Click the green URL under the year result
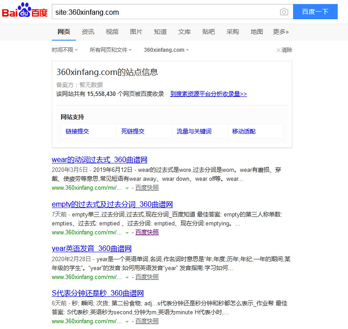 [x=87, y=277]
